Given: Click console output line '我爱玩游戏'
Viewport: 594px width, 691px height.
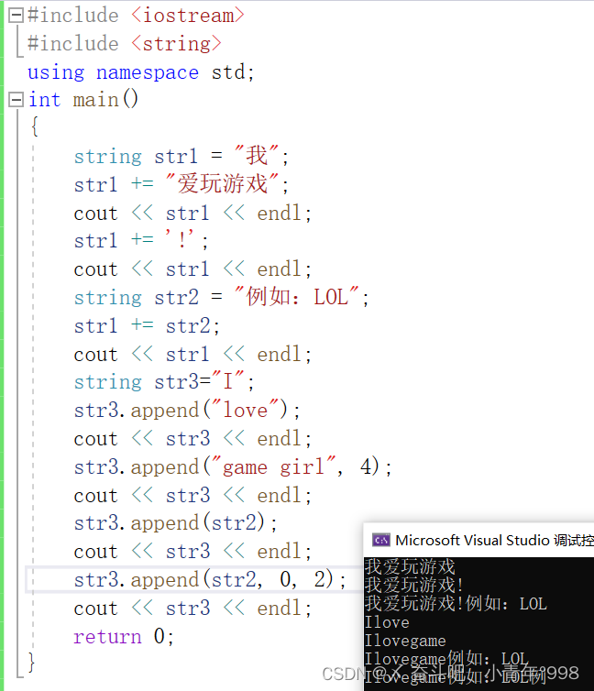Looking at the screenshot, I should pos(410,566).
